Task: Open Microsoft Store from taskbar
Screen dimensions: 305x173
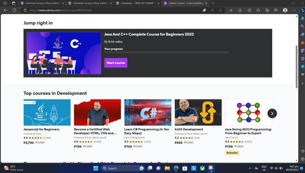Action: tap(185, 168)
